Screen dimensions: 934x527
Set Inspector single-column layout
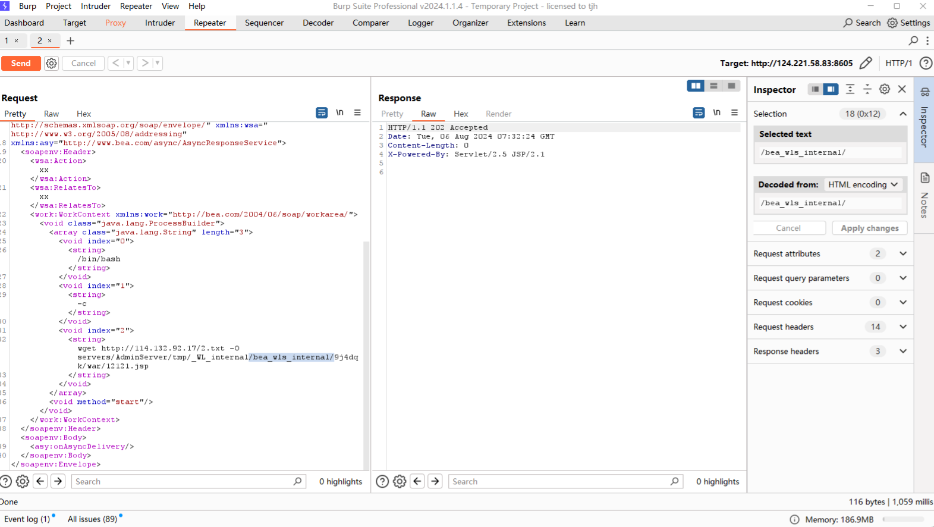click(815, 89)
